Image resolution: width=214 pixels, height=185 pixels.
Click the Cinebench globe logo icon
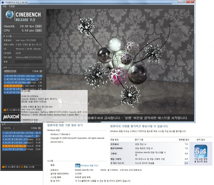[10, 15]
